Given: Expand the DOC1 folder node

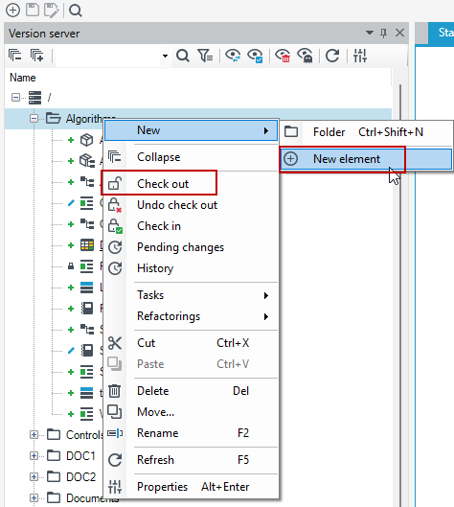Looking at the screenshot, I should [34, 456].
